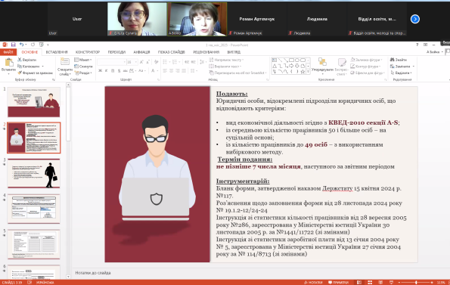Image resolution: width=450 pixels, height=285 pixels.
Task: Increase font size with the larger A
Action: click(141, 62)
